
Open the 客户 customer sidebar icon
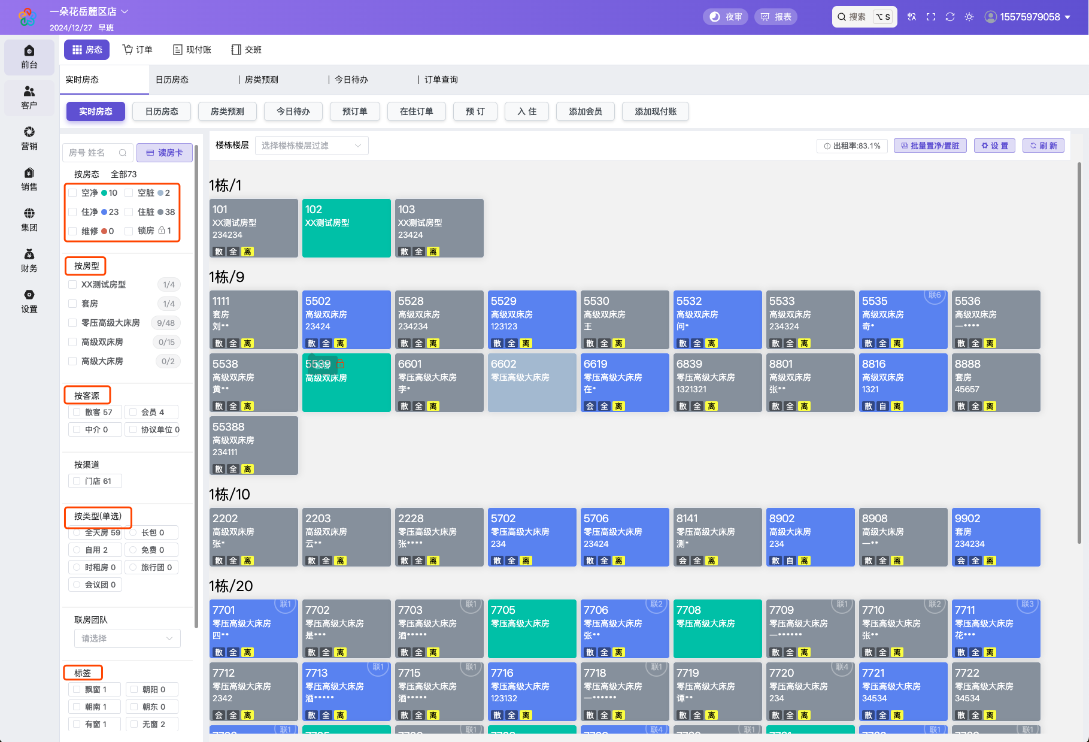pyautogui.click(x=29, y=97)
